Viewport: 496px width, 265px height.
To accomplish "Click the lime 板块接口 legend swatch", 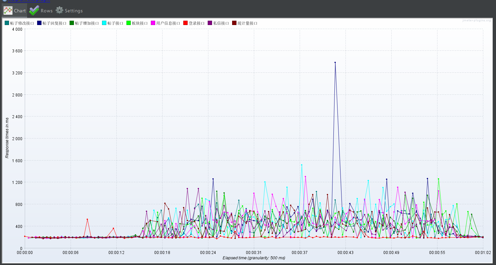I will (x=128, y=23).
